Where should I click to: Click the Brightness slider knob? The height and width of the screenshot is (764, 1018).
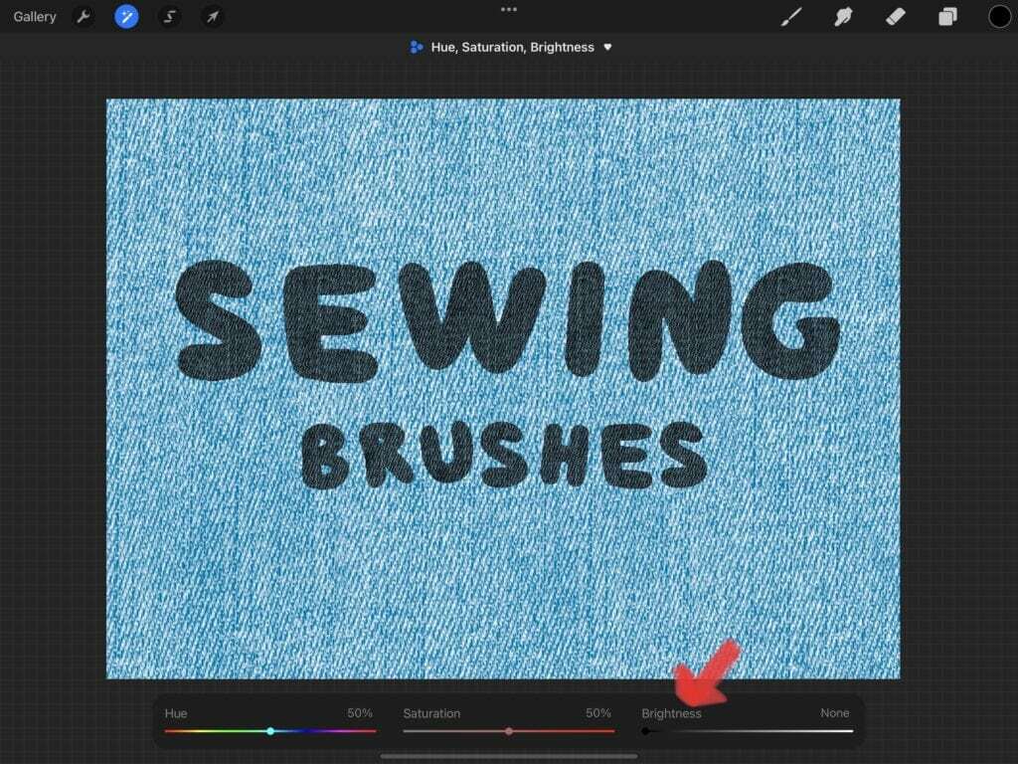tap(646, 731)
